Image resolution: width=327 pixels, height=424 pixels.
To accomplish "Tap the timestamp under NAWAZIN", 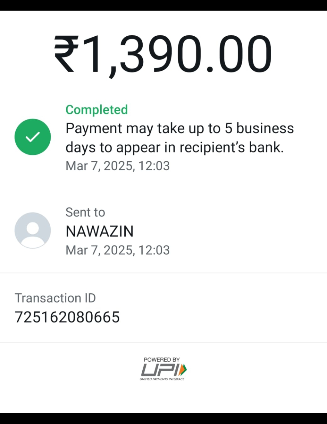I will [117, 250].
